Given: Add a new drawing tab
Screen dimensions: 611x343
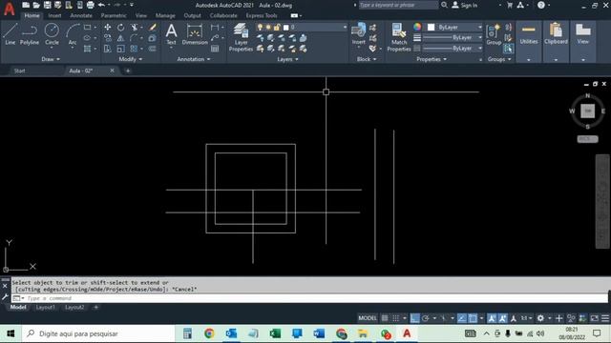Looking at the screenshot, I should [128, 71].
